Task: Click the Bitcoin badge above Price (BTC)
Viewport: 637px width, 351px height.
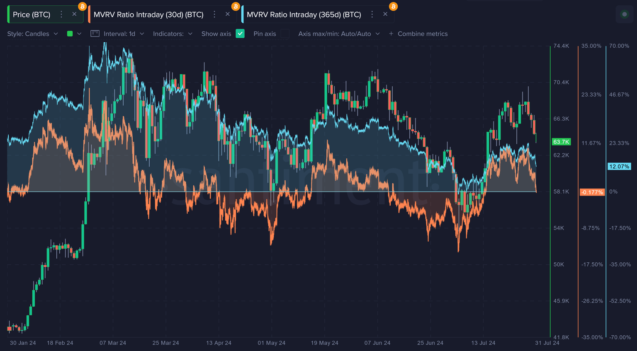Action: (x=83, y=7)
